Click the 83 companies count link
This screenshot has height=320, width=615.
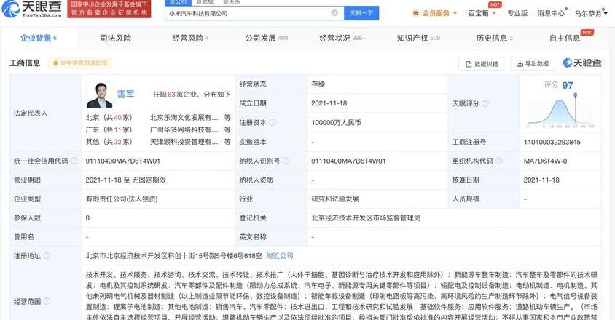171,95
